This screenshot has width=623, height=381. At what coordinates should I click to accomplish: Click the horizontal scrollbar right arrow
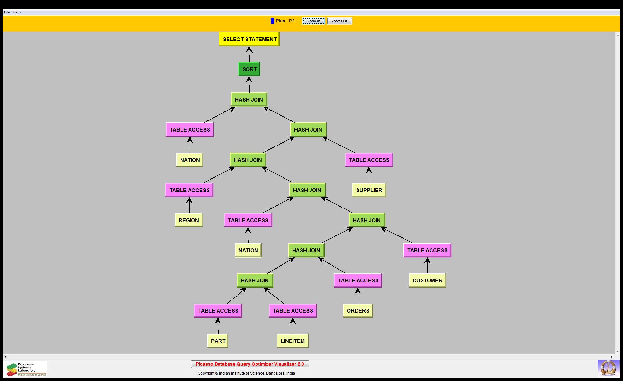pyautogui.click(x=612, y=357)
